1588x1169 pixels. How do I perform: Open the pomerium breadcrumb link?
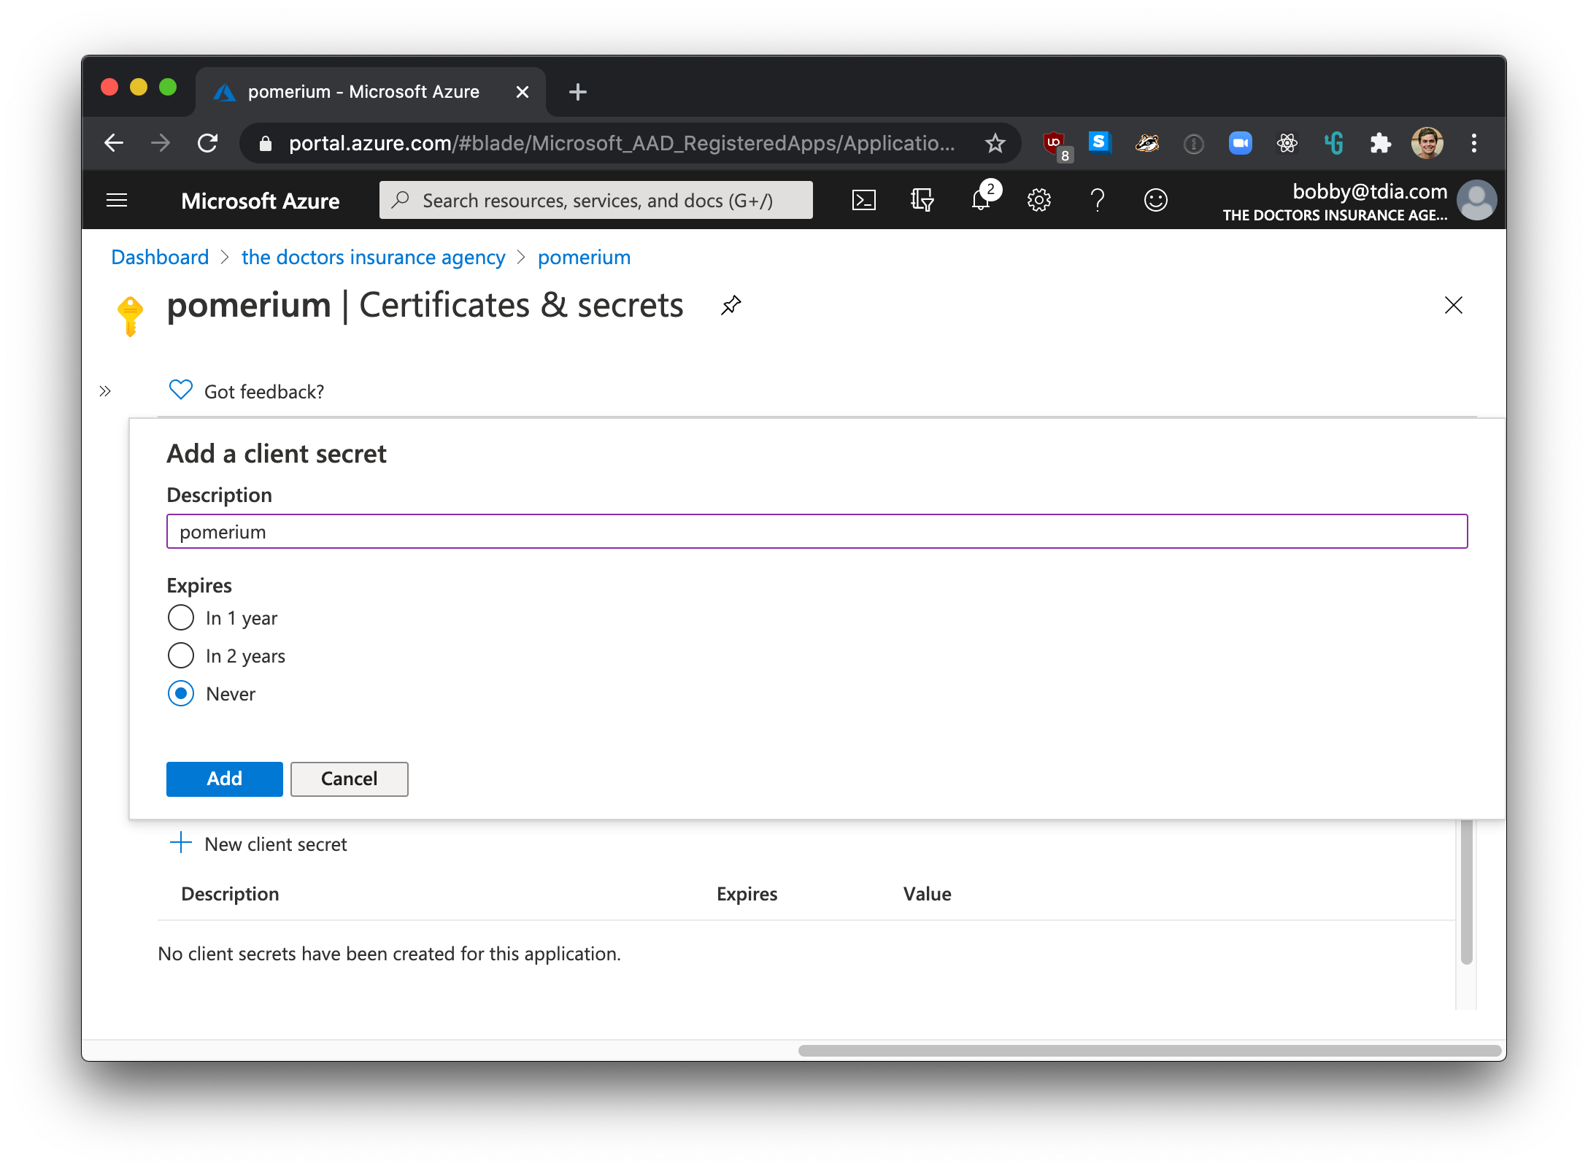(x=584, y=257)
